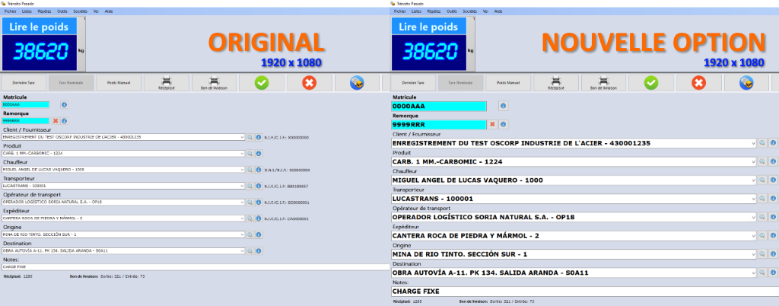
Task: Open Transporteur info icon in ORIGINAL window
Action: click(259, 186)
